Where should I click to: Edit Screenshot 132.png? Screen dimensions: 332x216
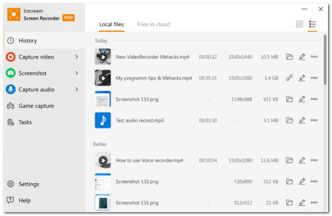[302, 181]
